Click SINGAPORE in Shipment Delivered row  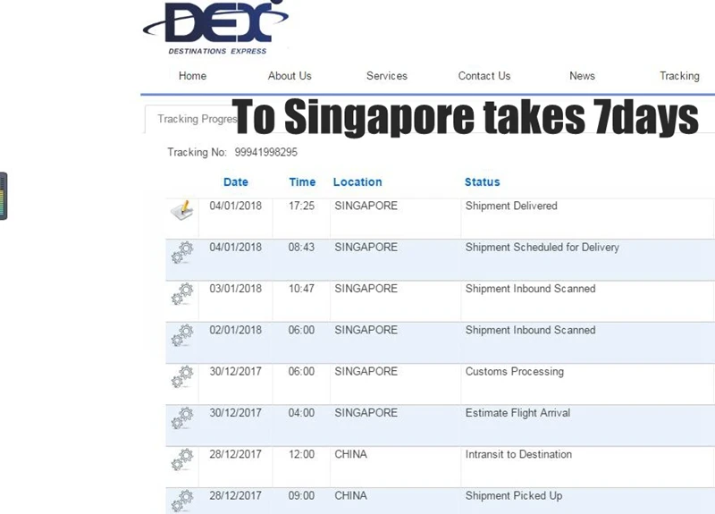(x=366, y=206)
